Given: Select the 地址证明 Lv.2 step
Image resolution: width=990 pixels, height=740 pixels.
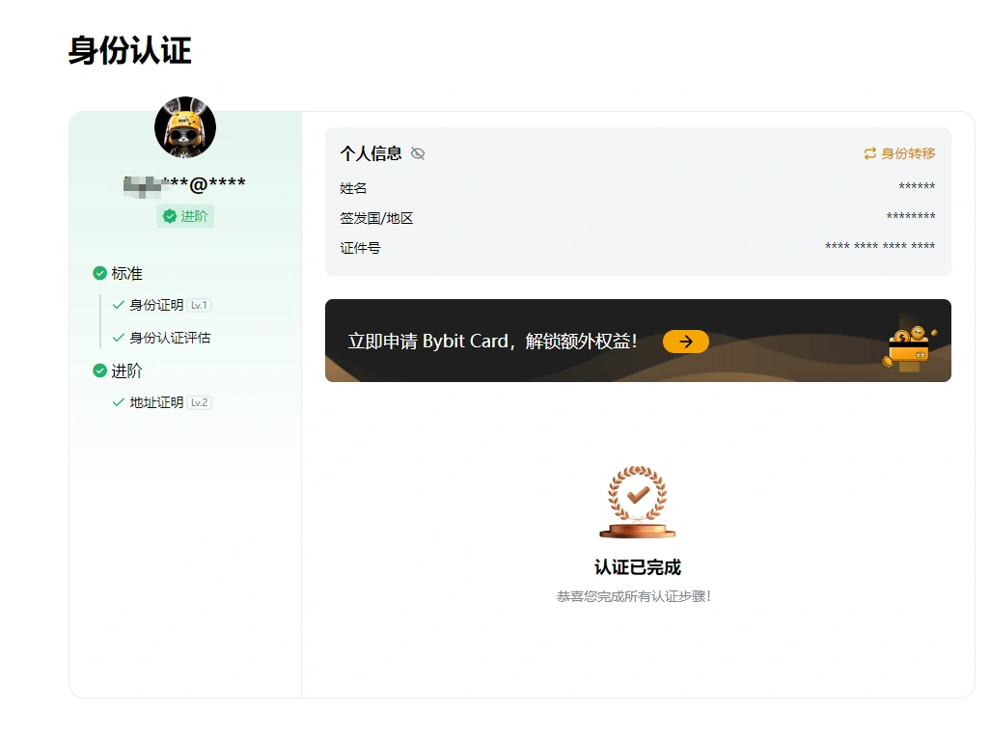Looking at the screenshot, I should [162, 402].
